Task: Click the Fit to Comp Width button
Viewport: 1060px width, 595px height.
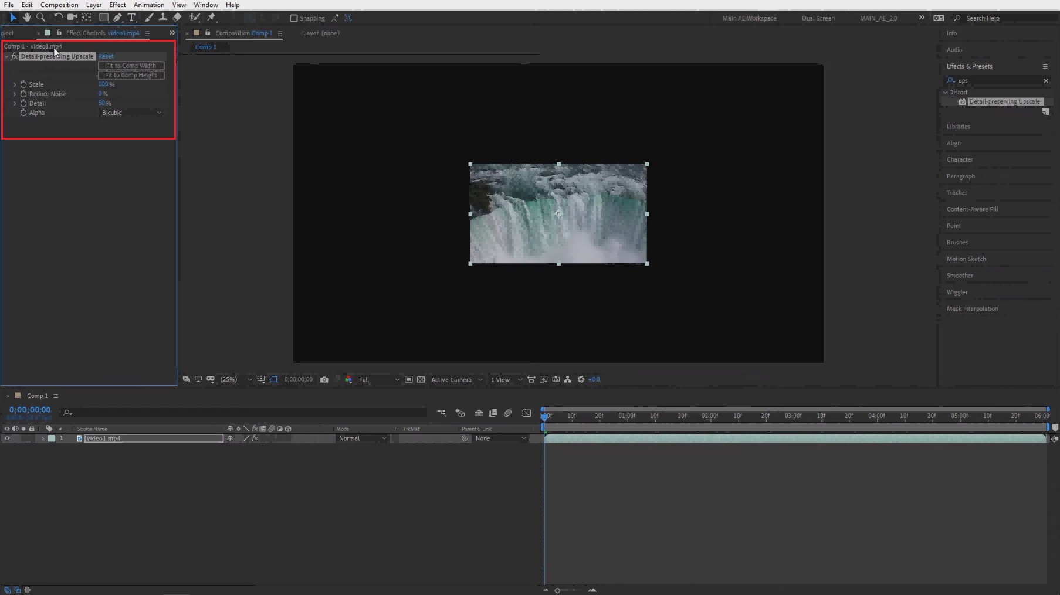Action: (x=131, y=66)
